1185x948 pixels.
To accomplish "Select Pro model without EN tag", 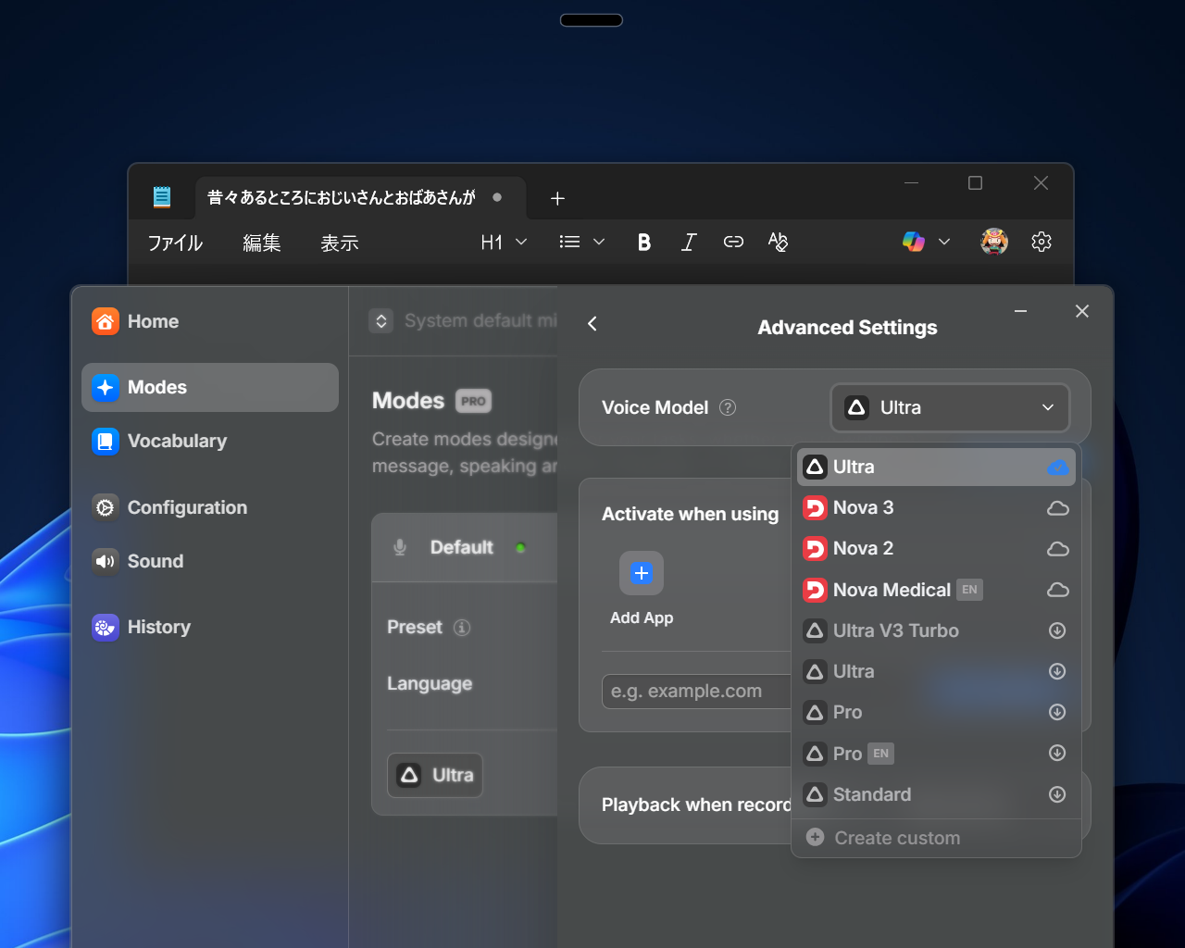I will (936, 712).
